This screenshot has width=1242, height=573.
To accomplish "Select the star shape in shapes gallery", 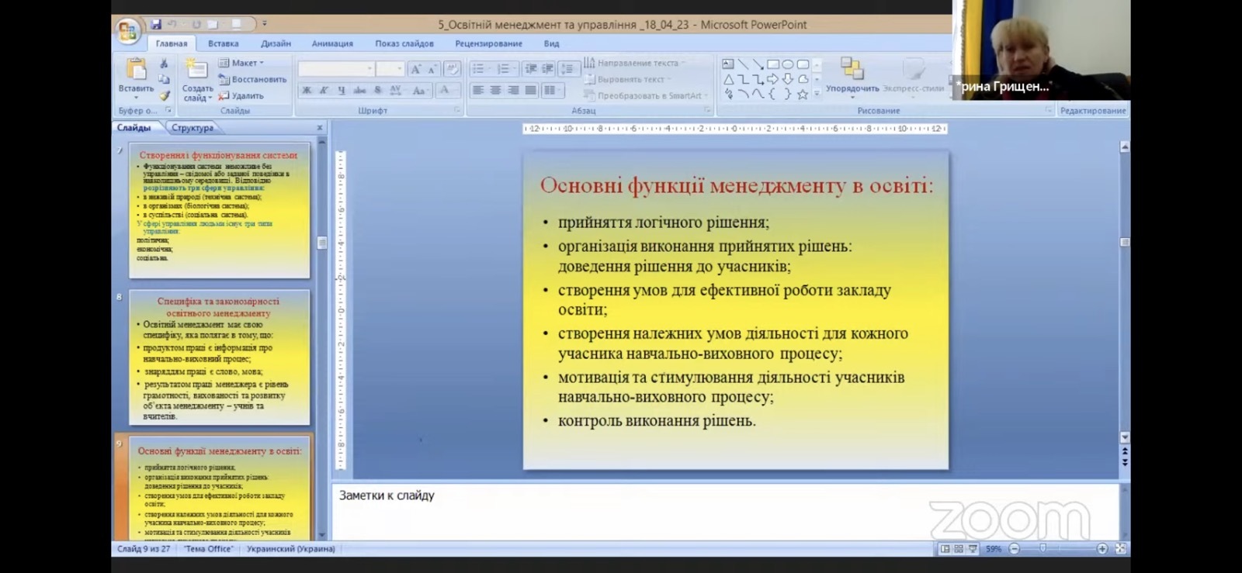I will tap(803, 95).
